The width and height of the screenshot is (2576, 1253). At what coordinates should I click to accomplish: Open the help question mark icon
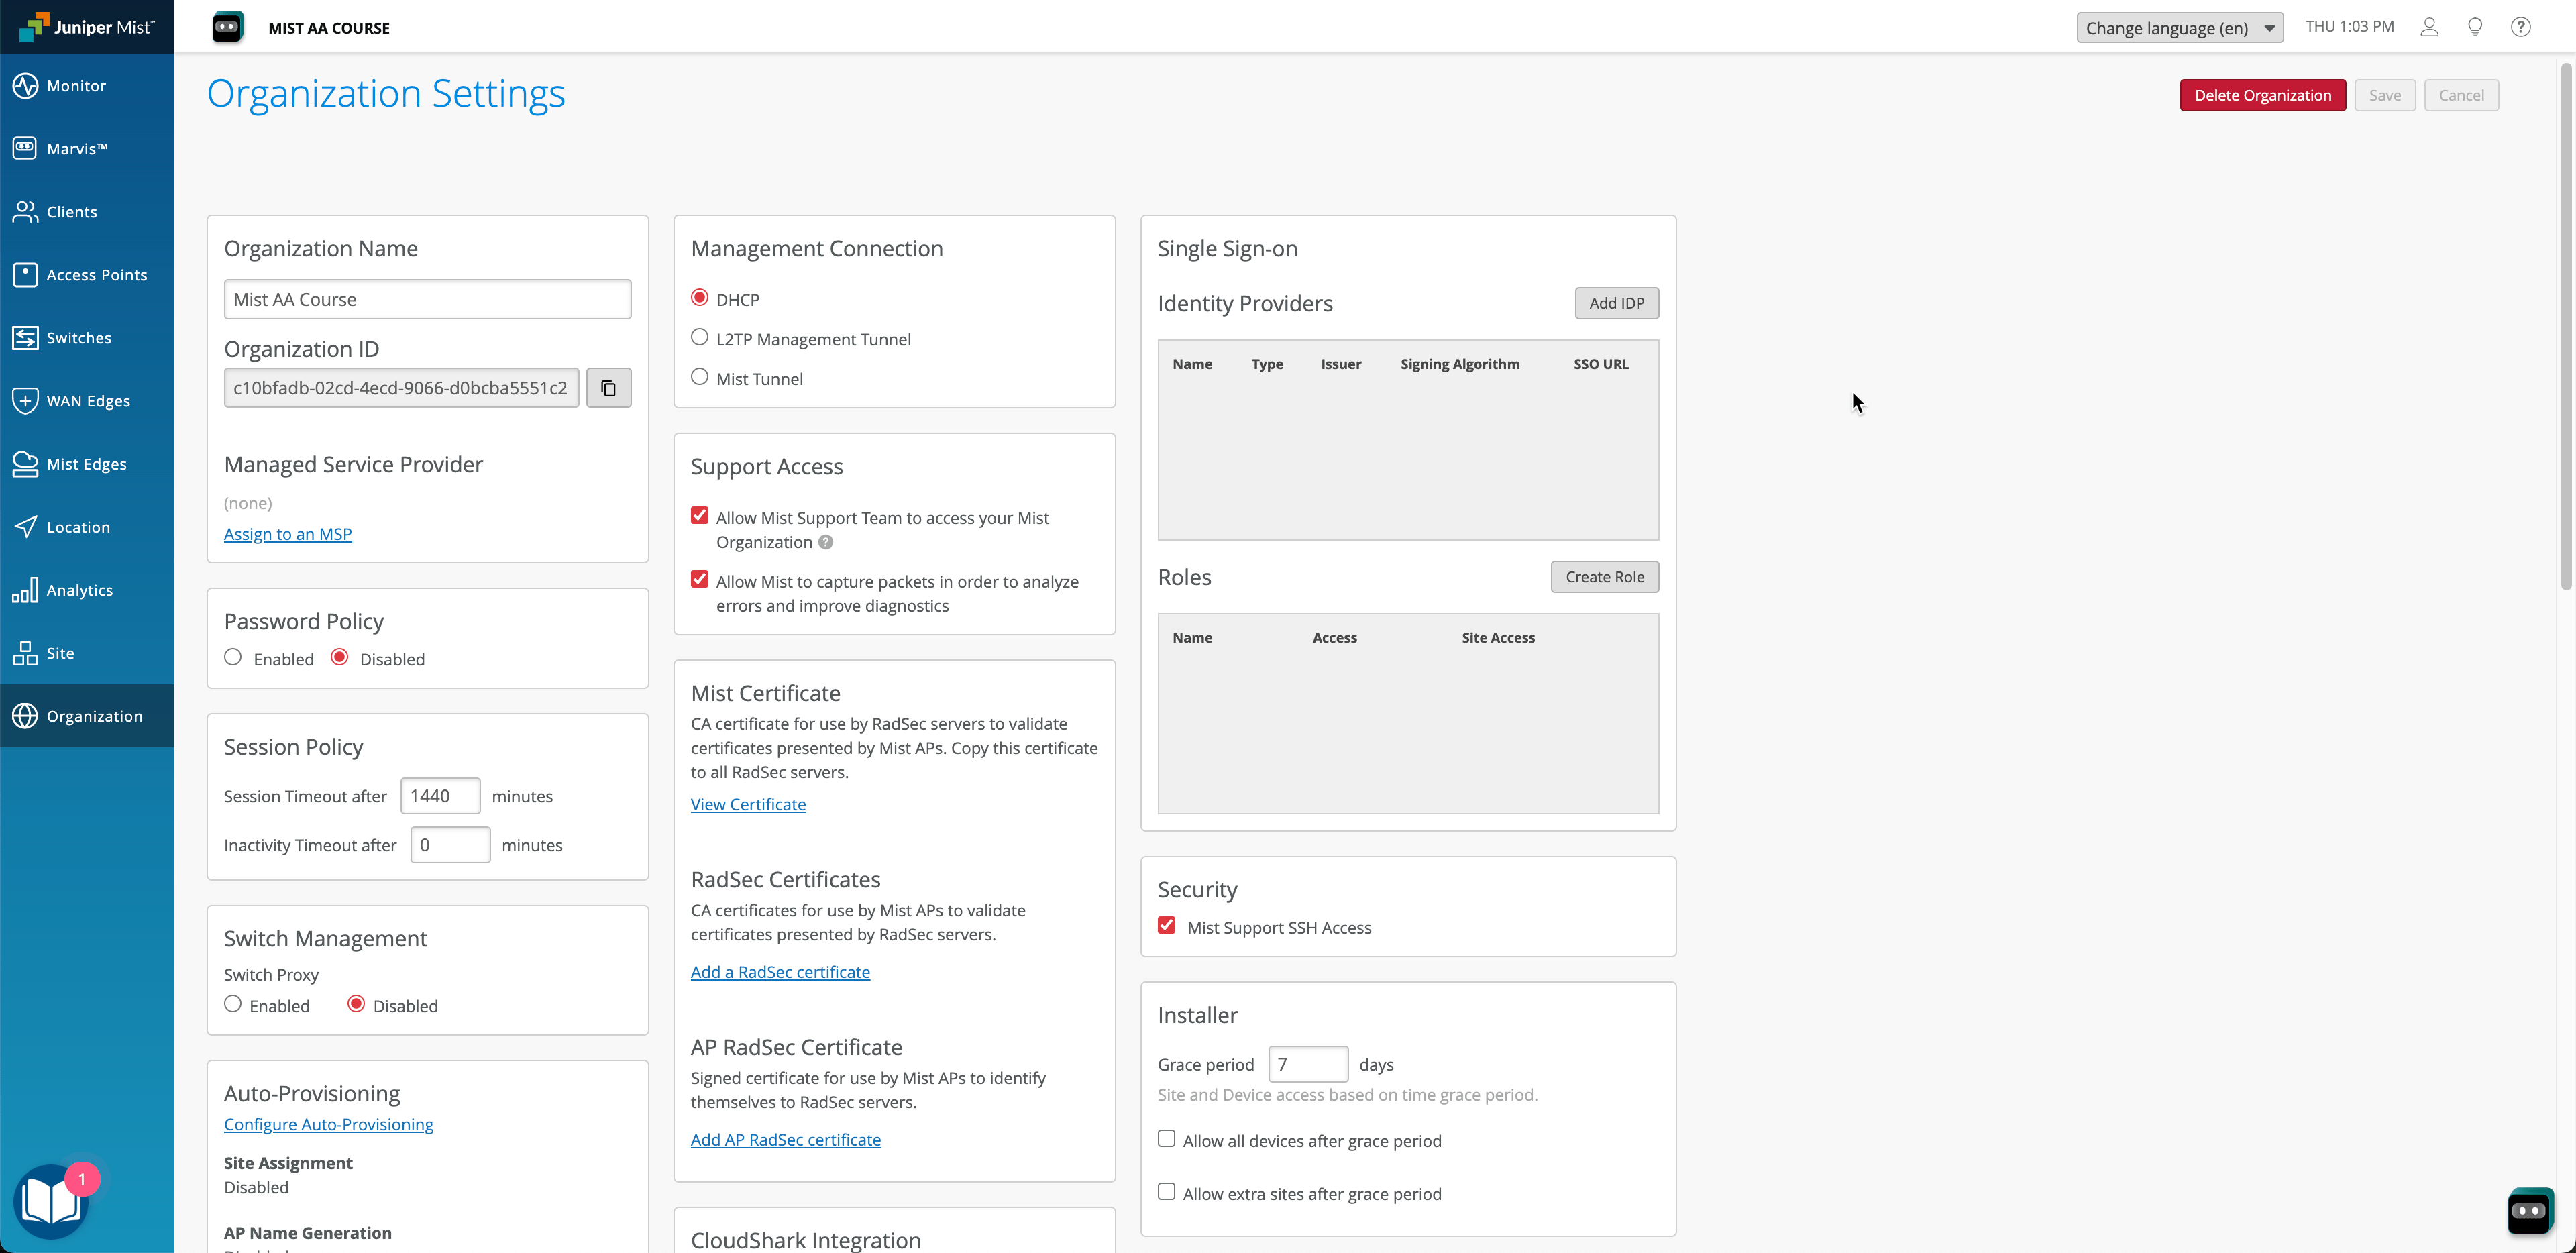pyautogui.click(x=2521, y=27)
